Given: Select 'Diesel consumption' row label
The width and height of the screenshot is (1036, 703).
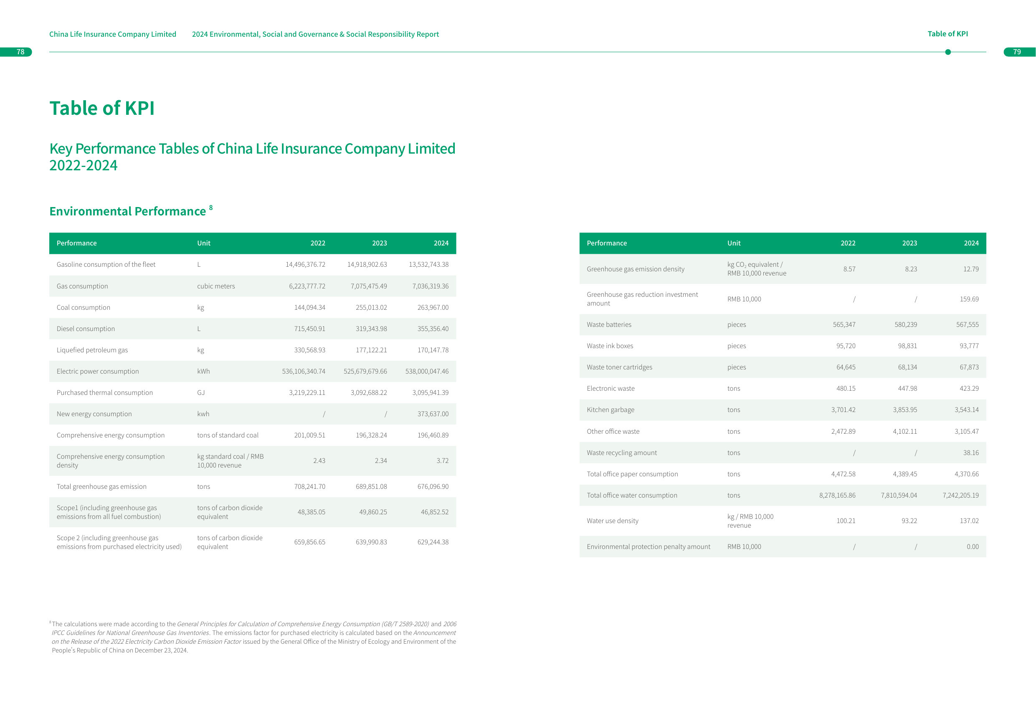Looking at the screenshot, I should (x=86, y=329).
